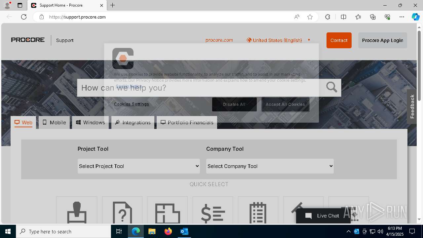Expand Select Company Tool dropdown
Image resolution: width=423 pixels, height=238 pixels.
[x=270, y=166]
